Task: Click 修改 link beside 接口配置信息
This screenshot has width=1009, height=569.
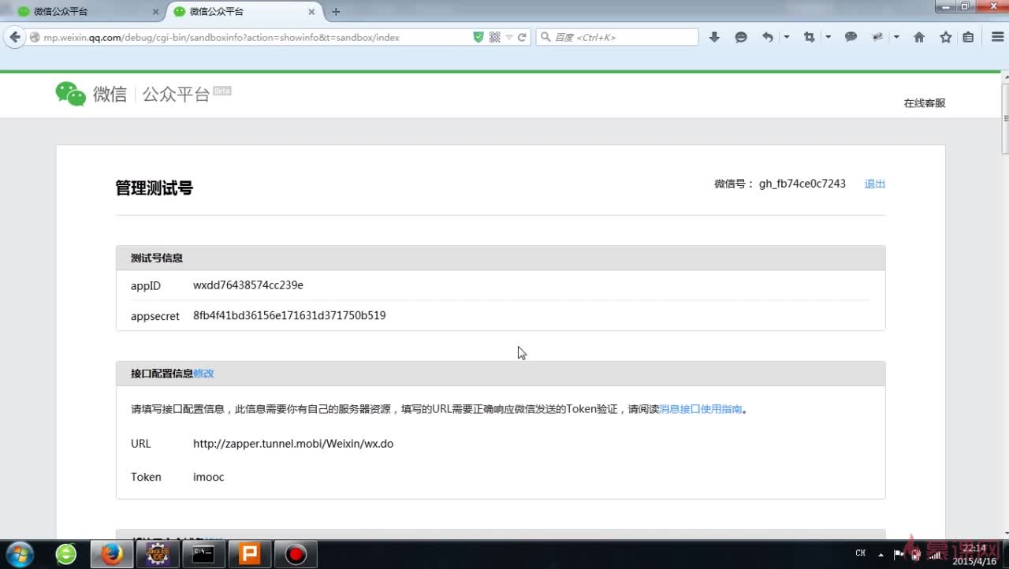Action: tap(203, 374)
